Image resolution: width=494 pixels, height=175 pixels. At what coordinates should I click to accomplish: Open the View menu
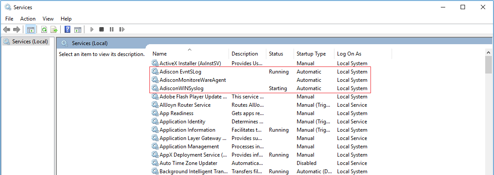[48, 19]
